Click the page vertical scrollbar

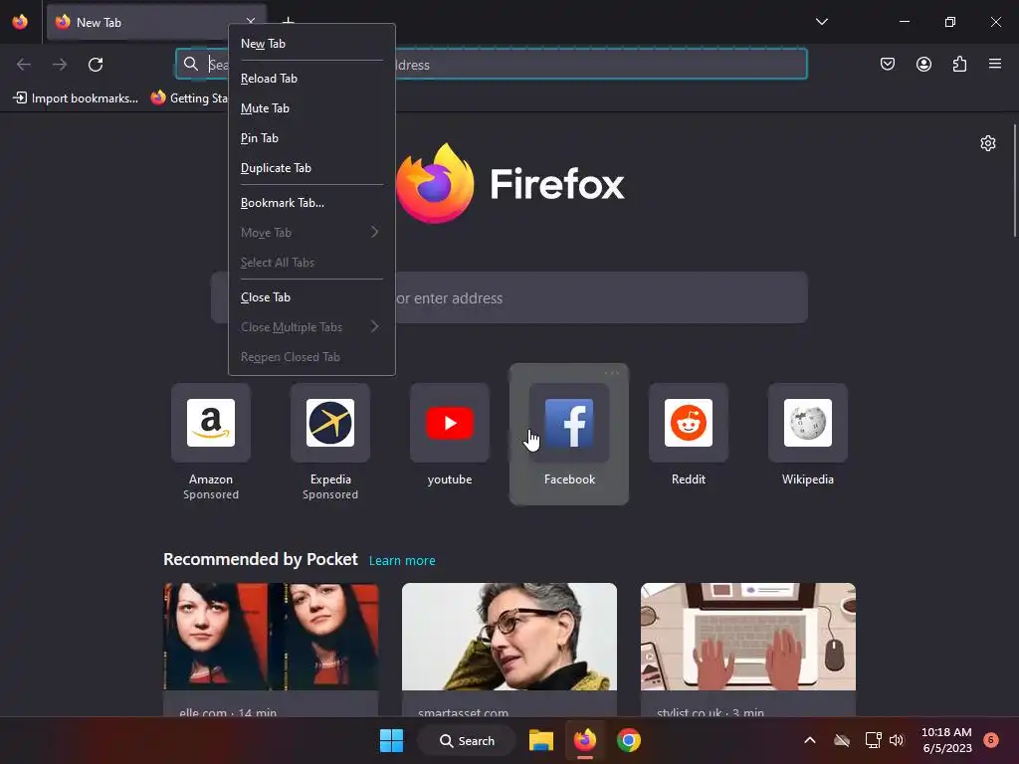[x=1014, y=181]
